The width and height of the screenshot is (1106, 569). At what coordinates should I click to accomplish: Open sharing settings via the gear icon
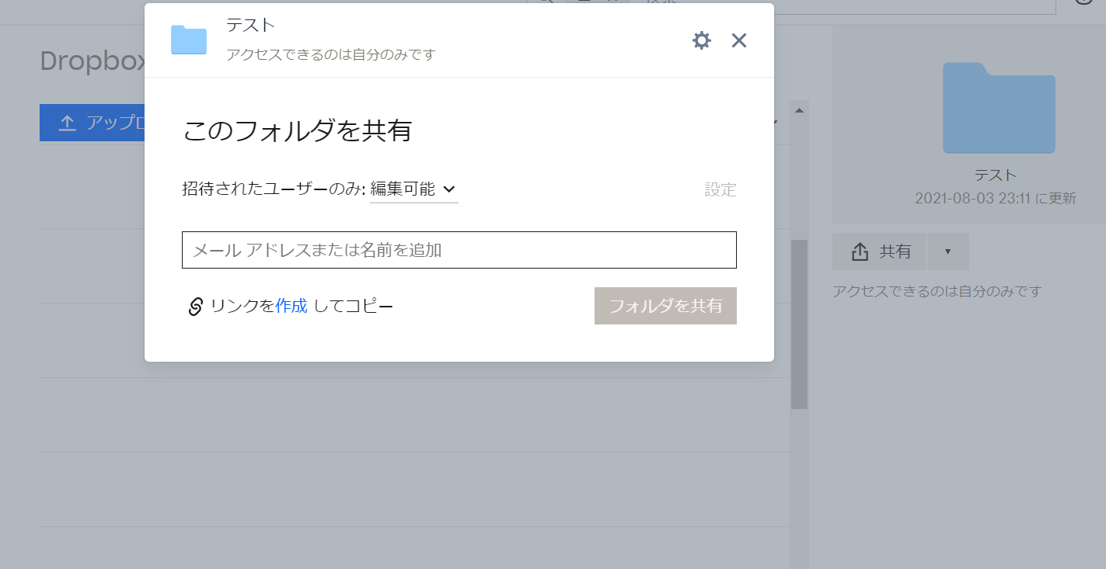tap(701, 40)
